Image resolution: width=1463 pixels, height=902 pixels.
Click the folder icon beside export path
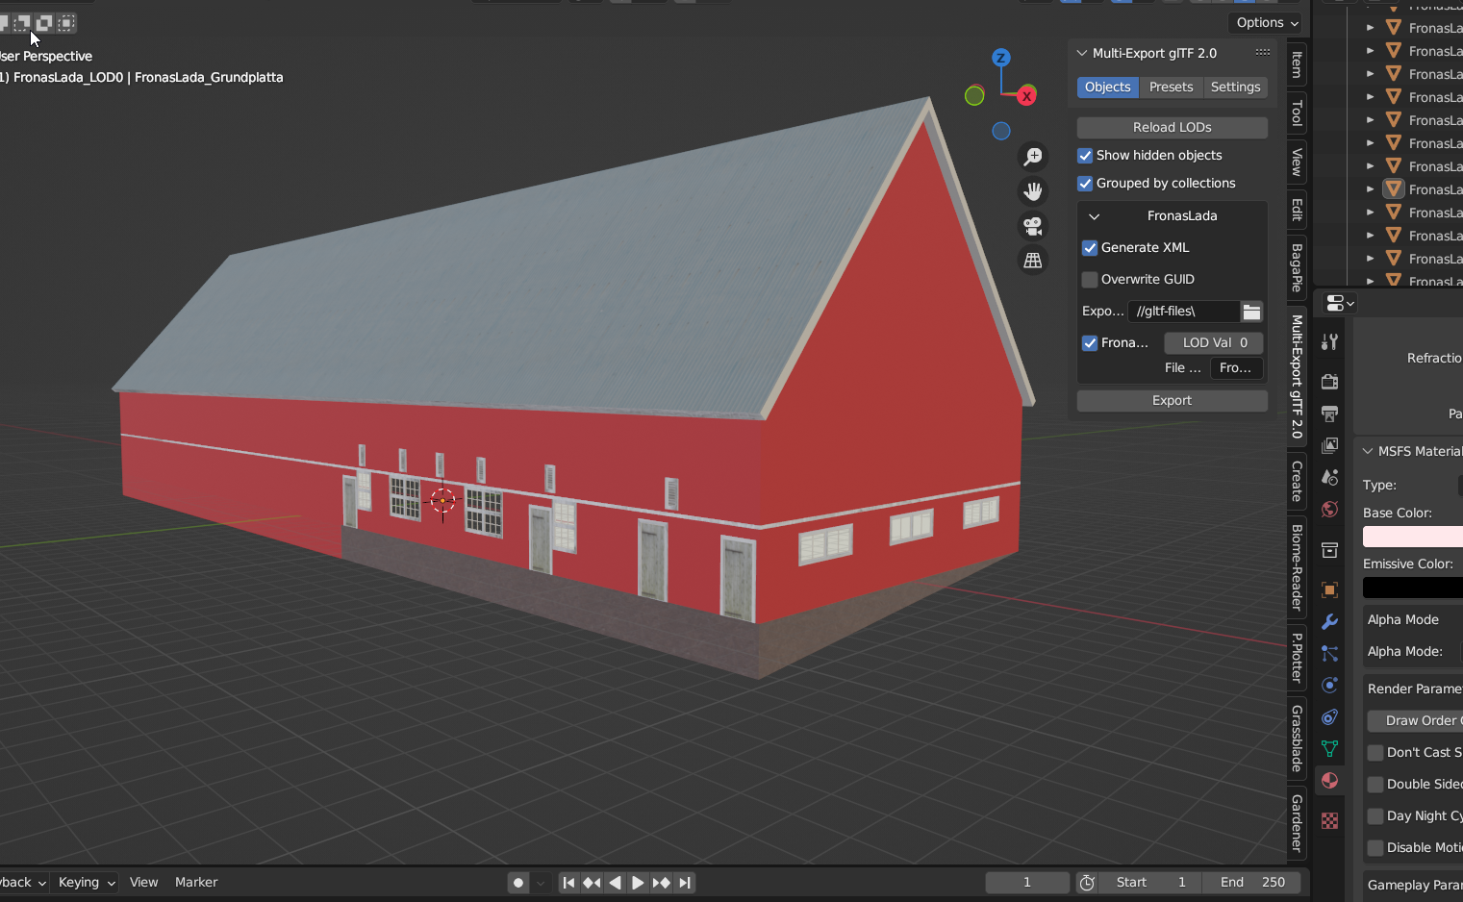tap(1251, 312)
